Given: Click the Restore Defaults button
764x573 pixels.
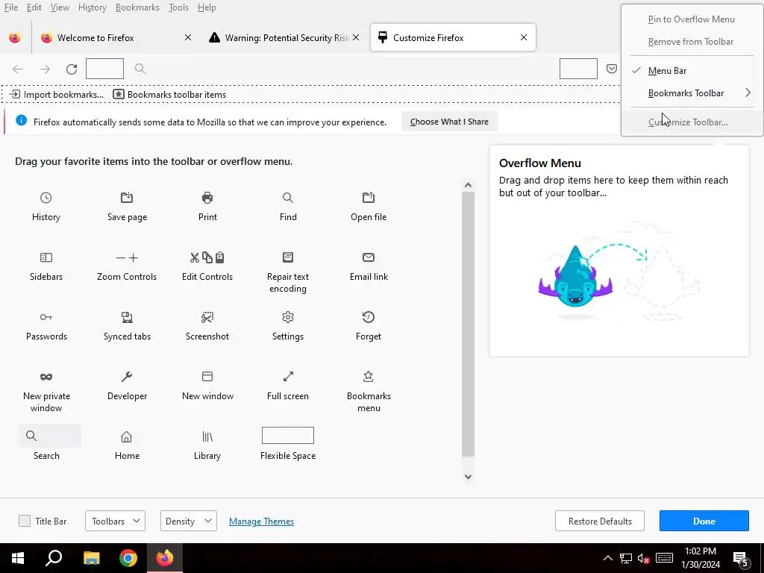Looking at the screenshot, I should pos(600,521).
